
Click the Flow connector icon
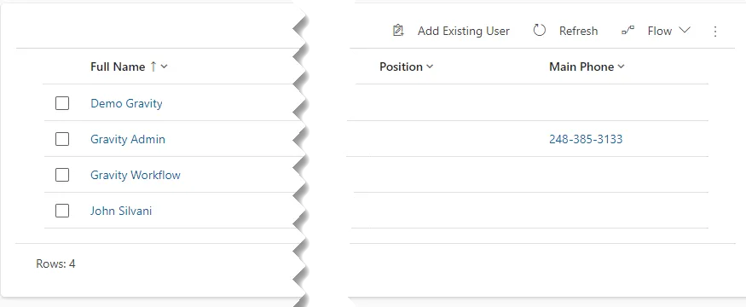628,31
